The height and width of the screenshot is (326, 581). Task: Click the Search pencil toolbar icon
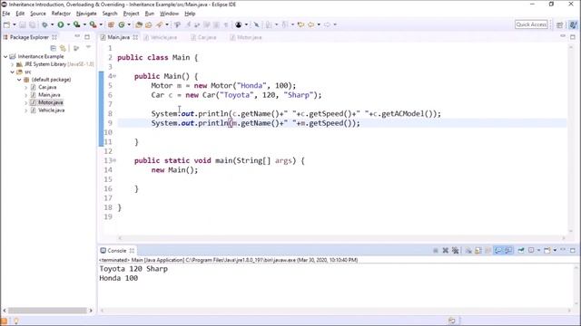pos(160,24)
